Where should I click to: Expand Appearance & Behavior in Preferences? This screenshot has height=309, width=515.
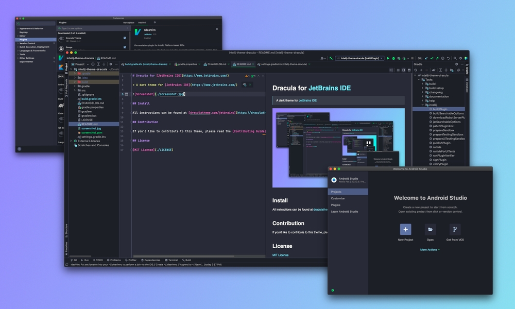click(18, 28)
